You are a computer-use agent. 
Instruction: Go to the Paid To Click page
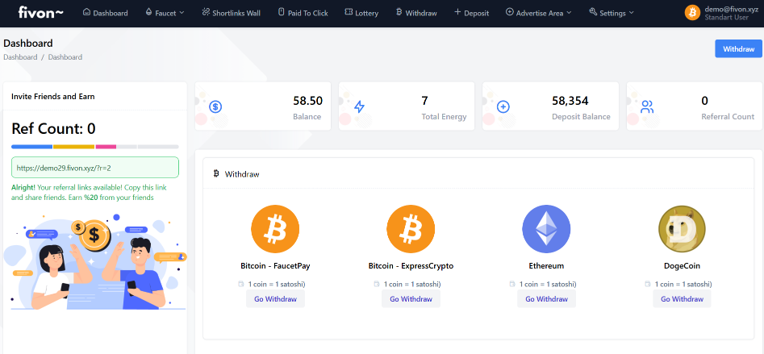point(303,13)
